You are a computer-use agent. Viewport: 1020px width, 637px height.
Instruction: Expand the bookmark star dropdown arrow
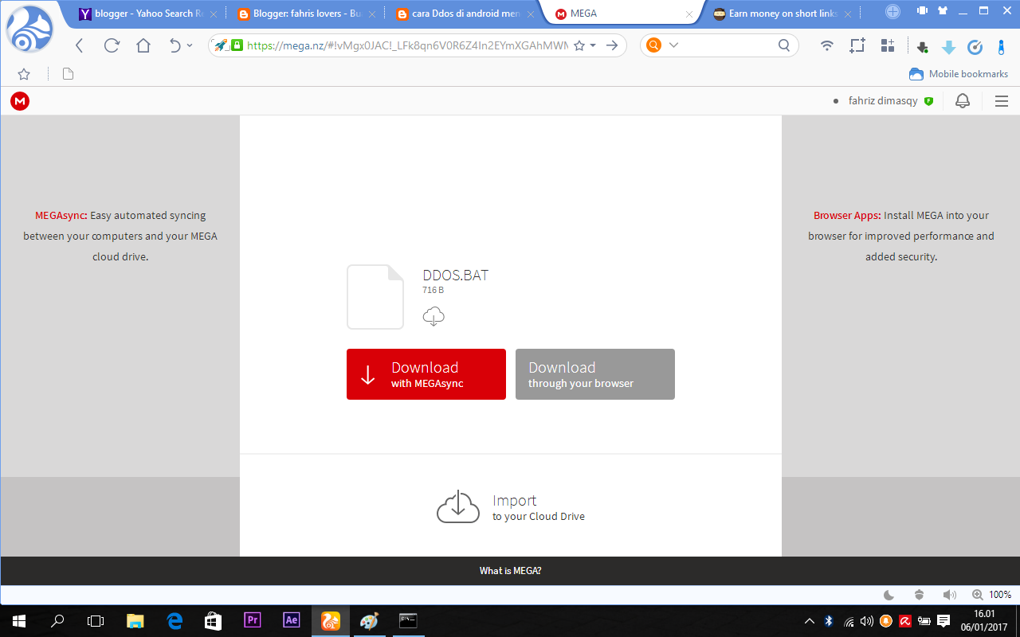pyautogui.click(x=593, y=45)
